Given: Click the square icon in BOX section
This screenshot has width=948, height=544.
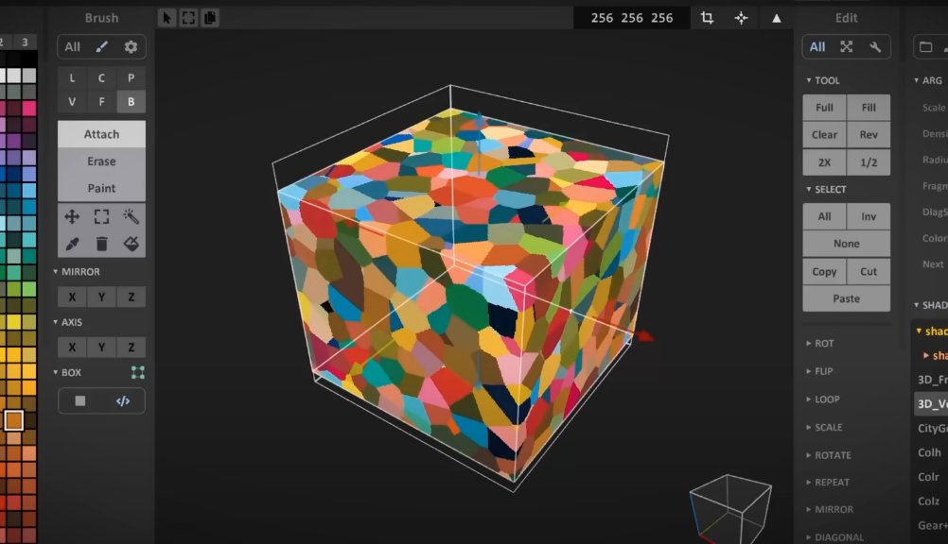Looking at the screenshot, I should (x=79, y=400).
